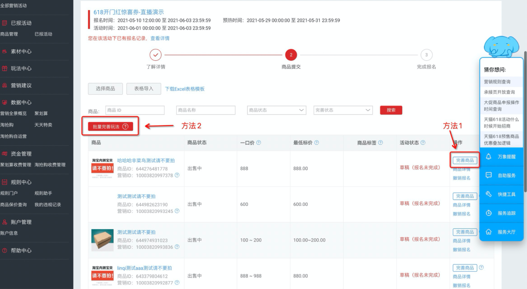
Task: Click the step 3 完成报名 circle
Action: click(426, 55)
